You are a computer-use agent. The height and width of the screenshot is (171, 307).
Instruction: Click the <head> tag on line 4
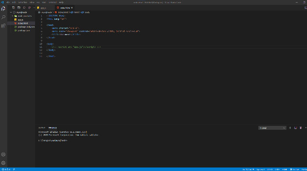pos(50,25)
